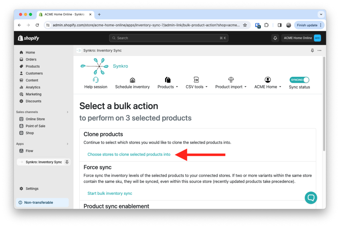340x227 pixels.
Task: Open the CSV tools dropdown
Action: coord(197,87)
